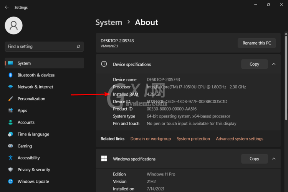The width and height of the screenshot is (288, 192).
Task: Minimize the Settings window
Action: click(255, 4)
